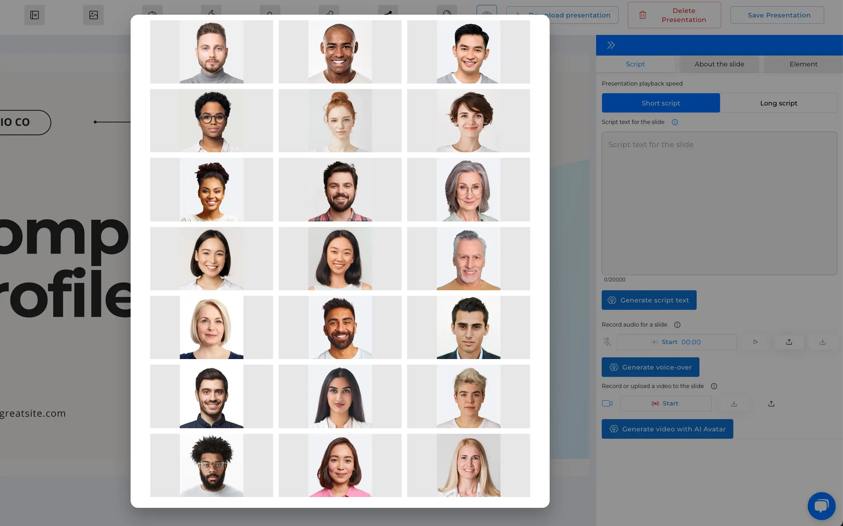Click the Generate script text icon
This screenshot has height=526, width=843.
pyautogui.click(x=612, y=300)
